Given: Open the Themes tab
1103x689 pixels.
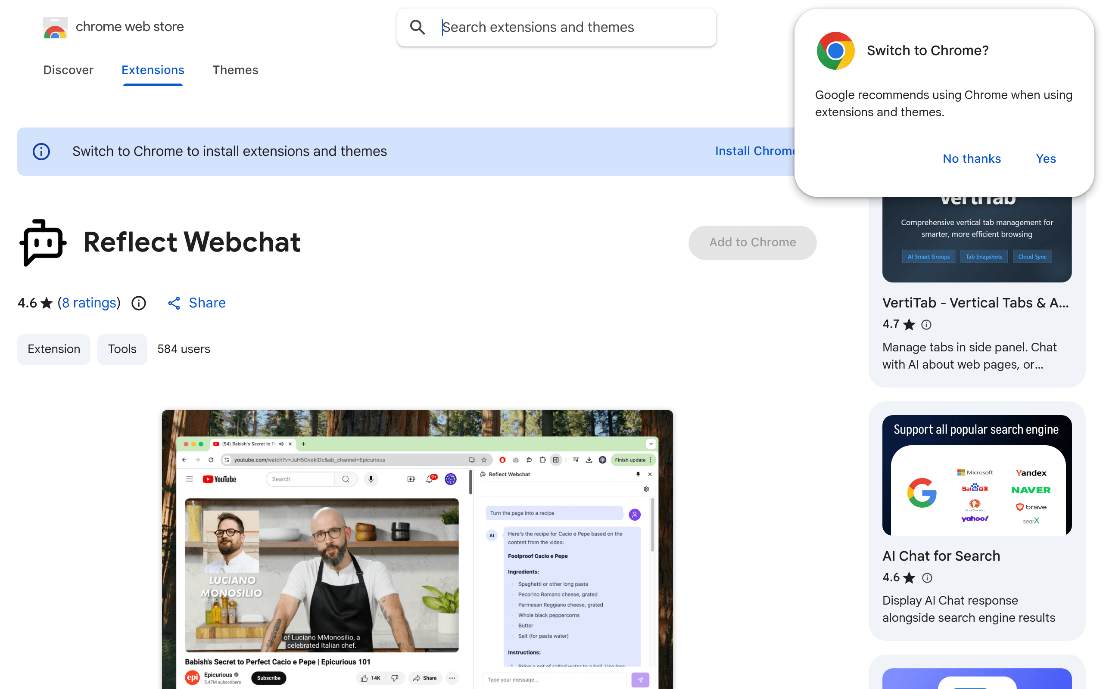Looking at the screenshot, I should 235,70.
